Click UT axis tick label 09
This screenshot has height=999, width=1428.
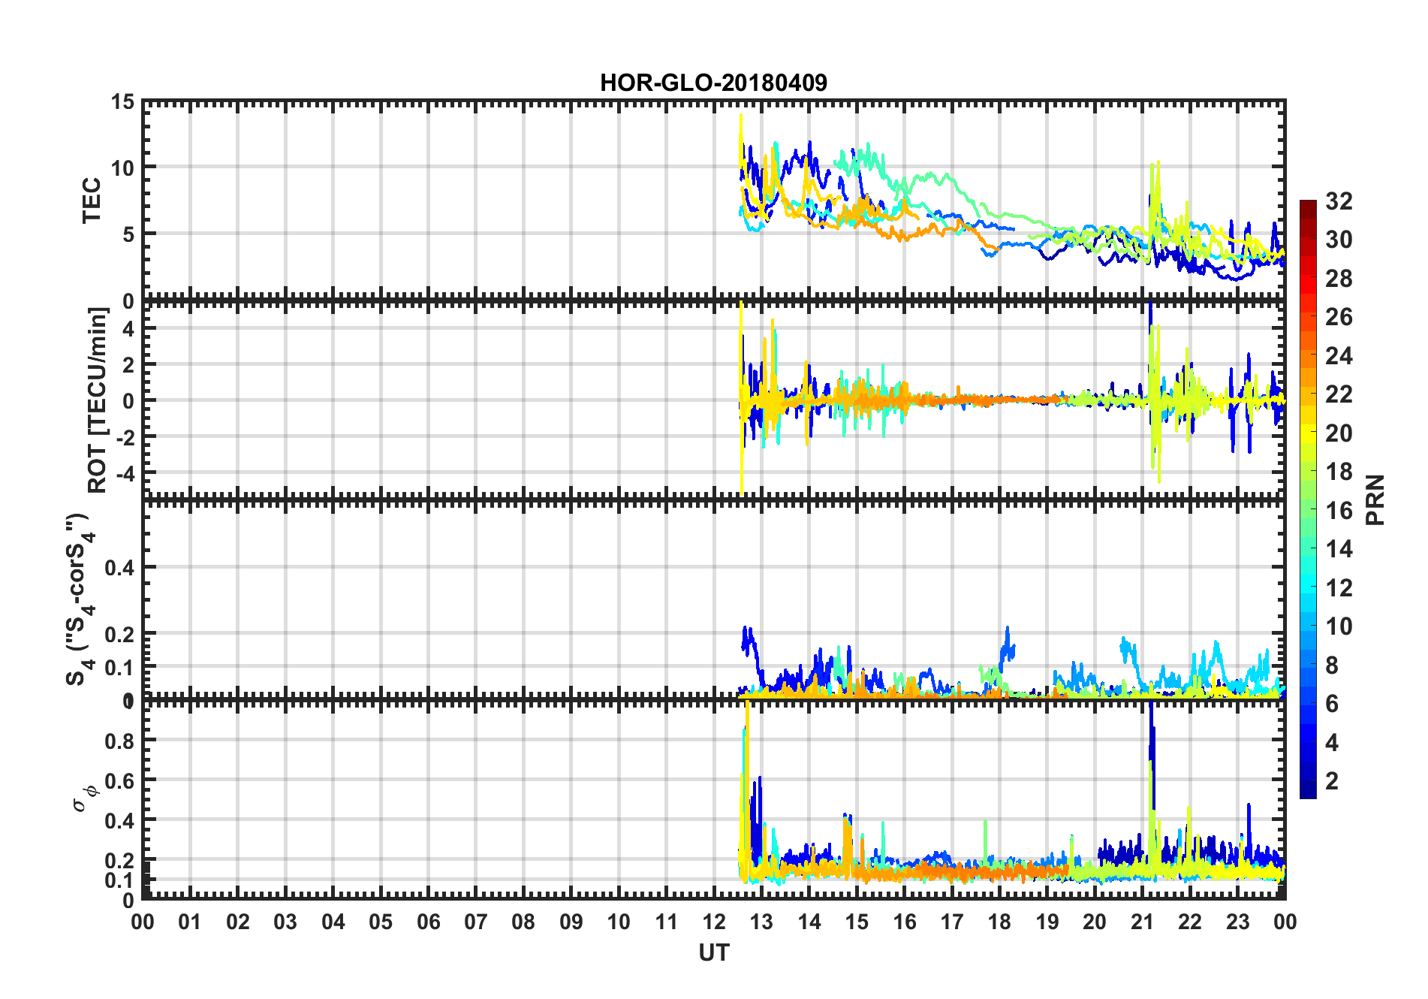click(x=571, y=922)
